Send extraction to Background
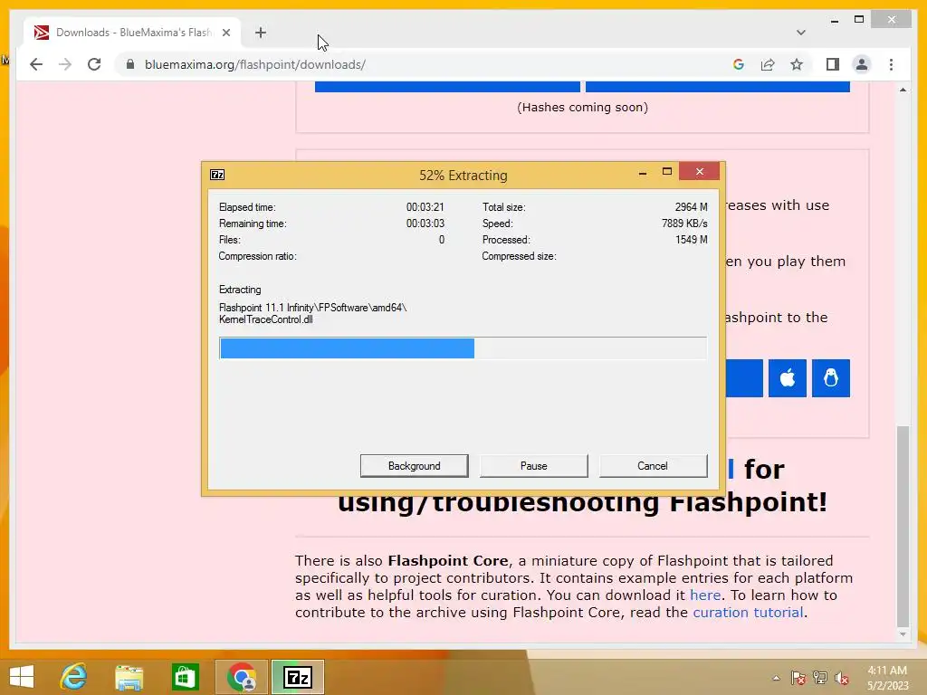Viewport: 927px width, 695px height. pos(414,466)
